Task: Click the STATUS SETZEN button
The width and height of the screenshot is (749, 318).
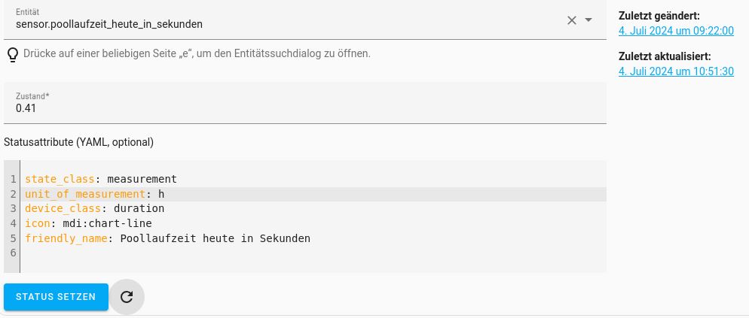Action: [x=56, y=297]
